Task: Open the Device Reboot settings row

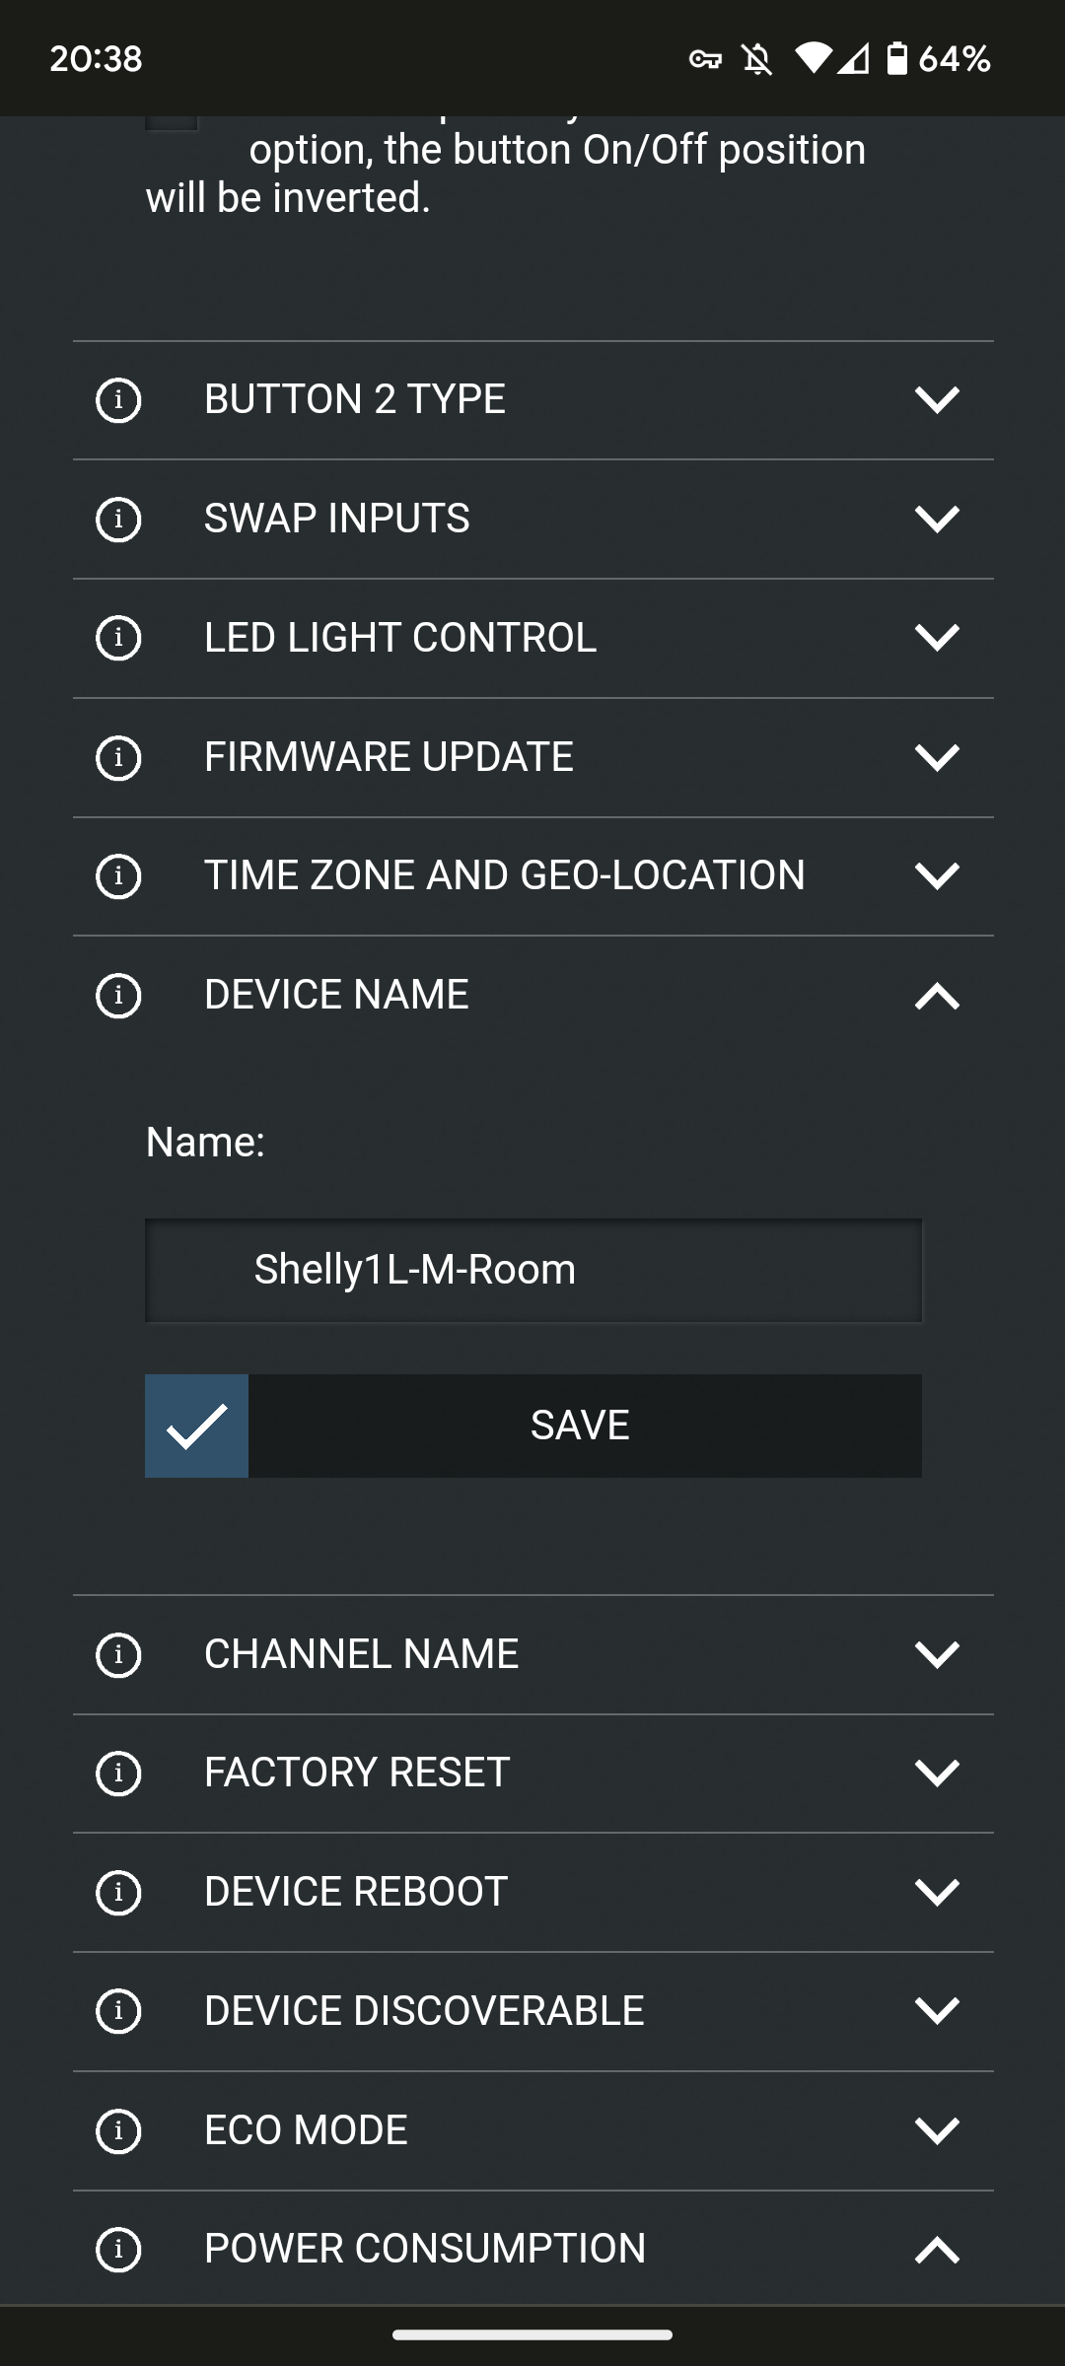Action: tap(532, 1893)
